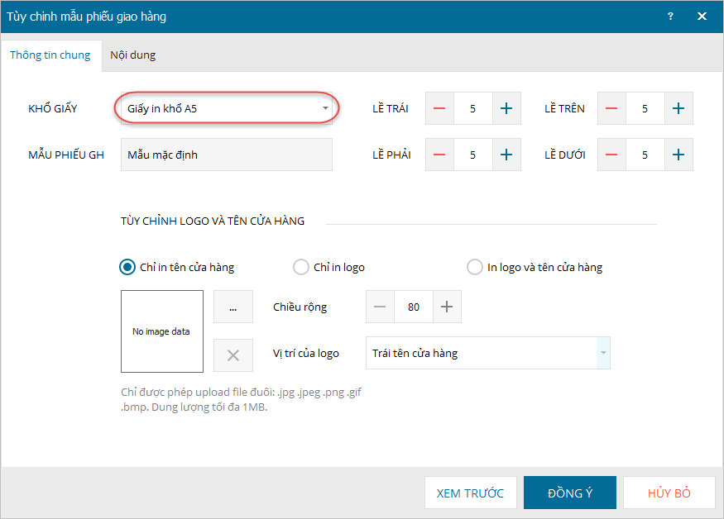Image resolution: width=724 pixels, height=519 pixels.
Task: Click the MẪU PHIẾU GH text field
Action: pos(226,155)
